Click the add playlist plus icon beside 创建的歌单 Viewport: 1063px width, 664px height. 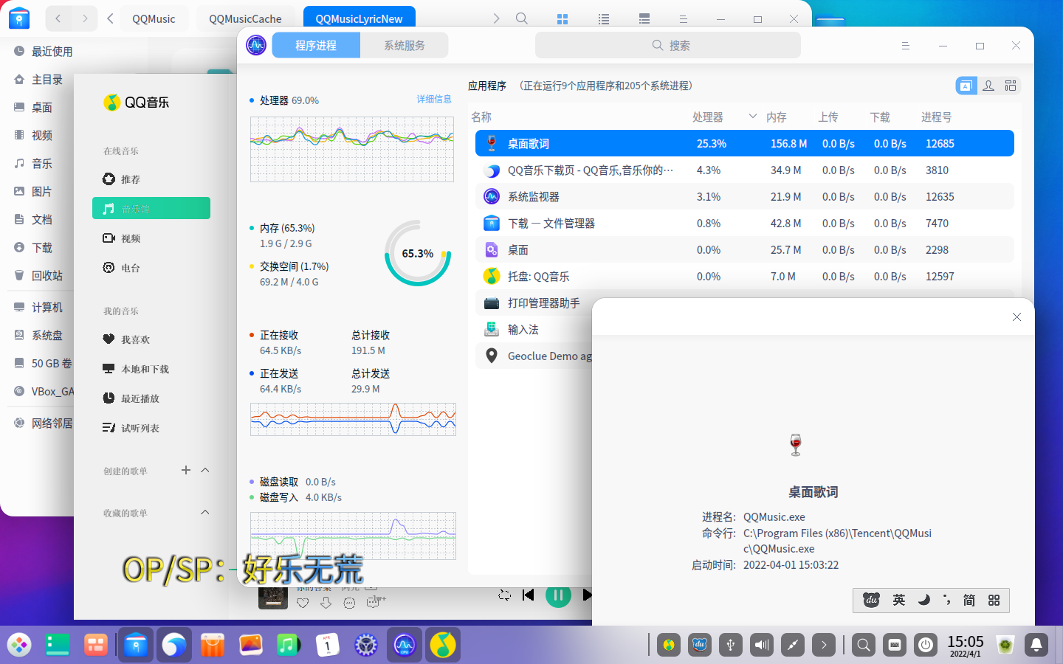(x=186, y=470)
